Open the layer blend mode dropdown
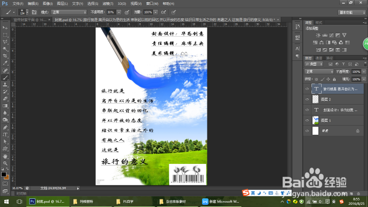The width and height of the screenshot is (368, 207). pyautogui.click(x=319, y=72)
